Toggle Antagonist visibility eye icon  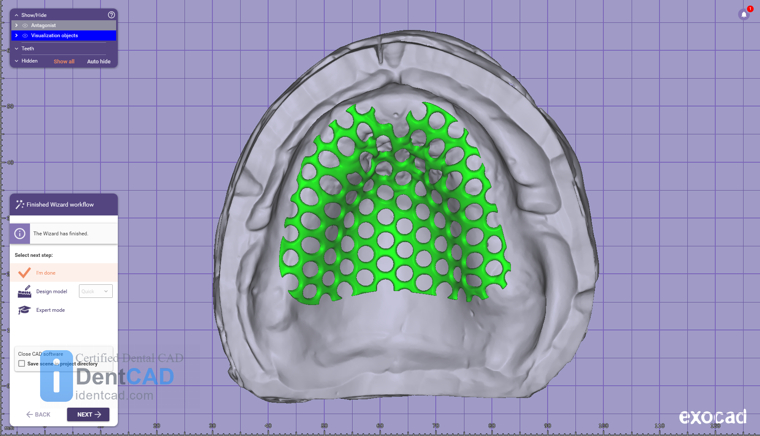[25, 25]
